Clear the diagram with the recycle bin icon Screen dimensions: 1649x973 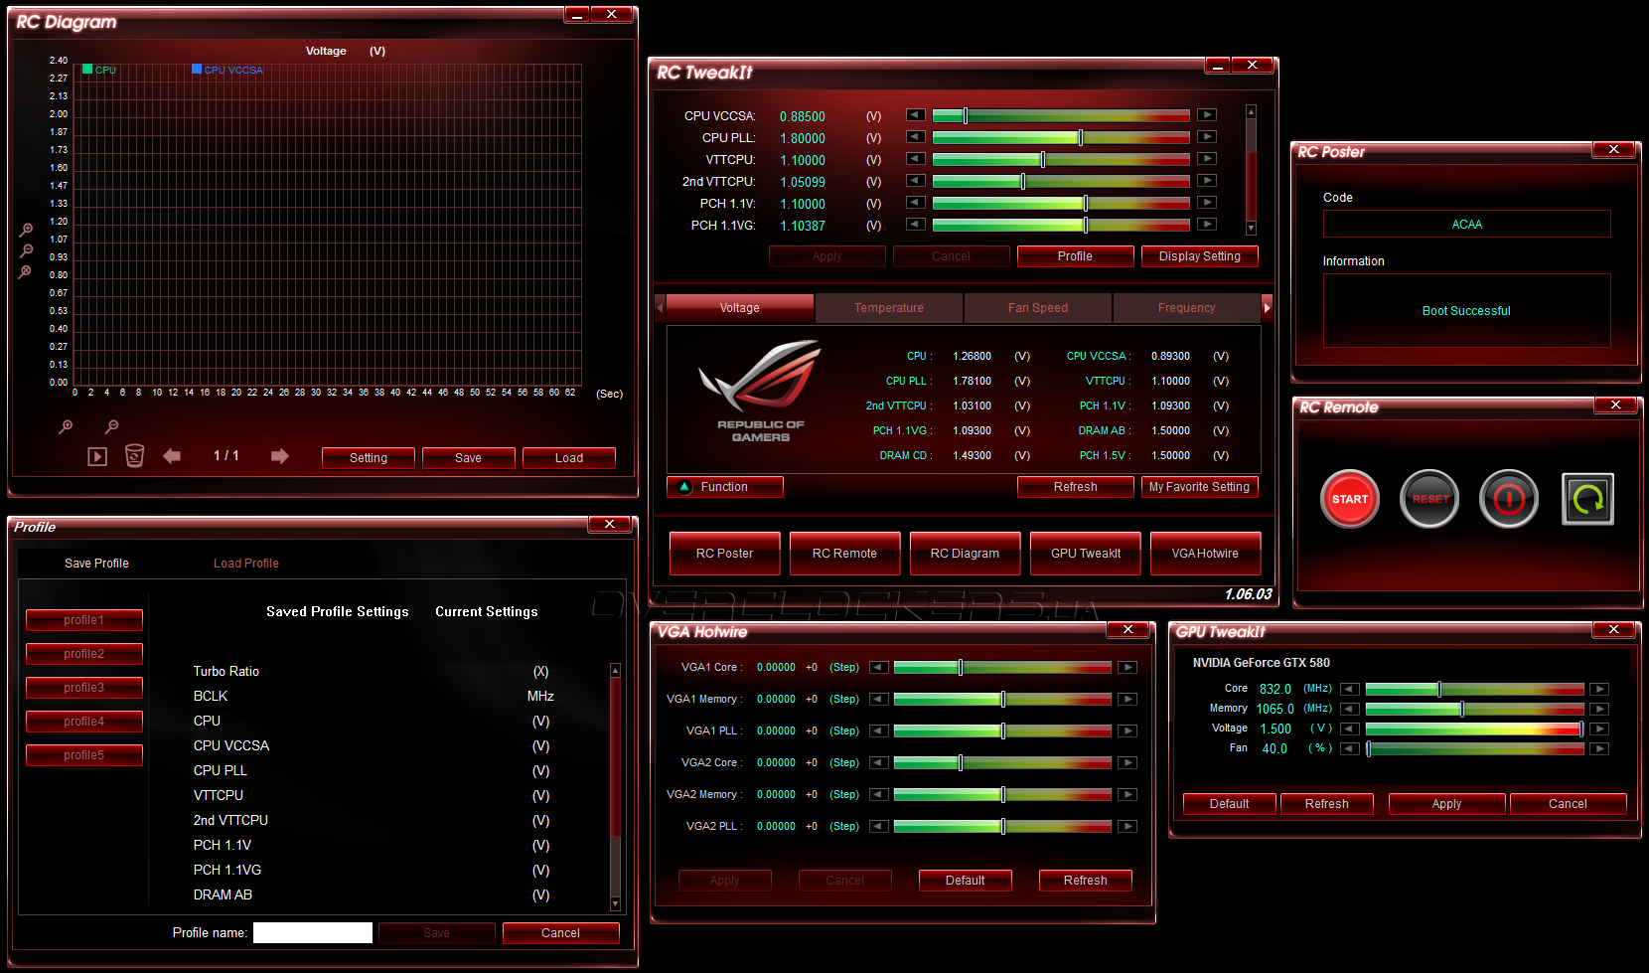134,455
